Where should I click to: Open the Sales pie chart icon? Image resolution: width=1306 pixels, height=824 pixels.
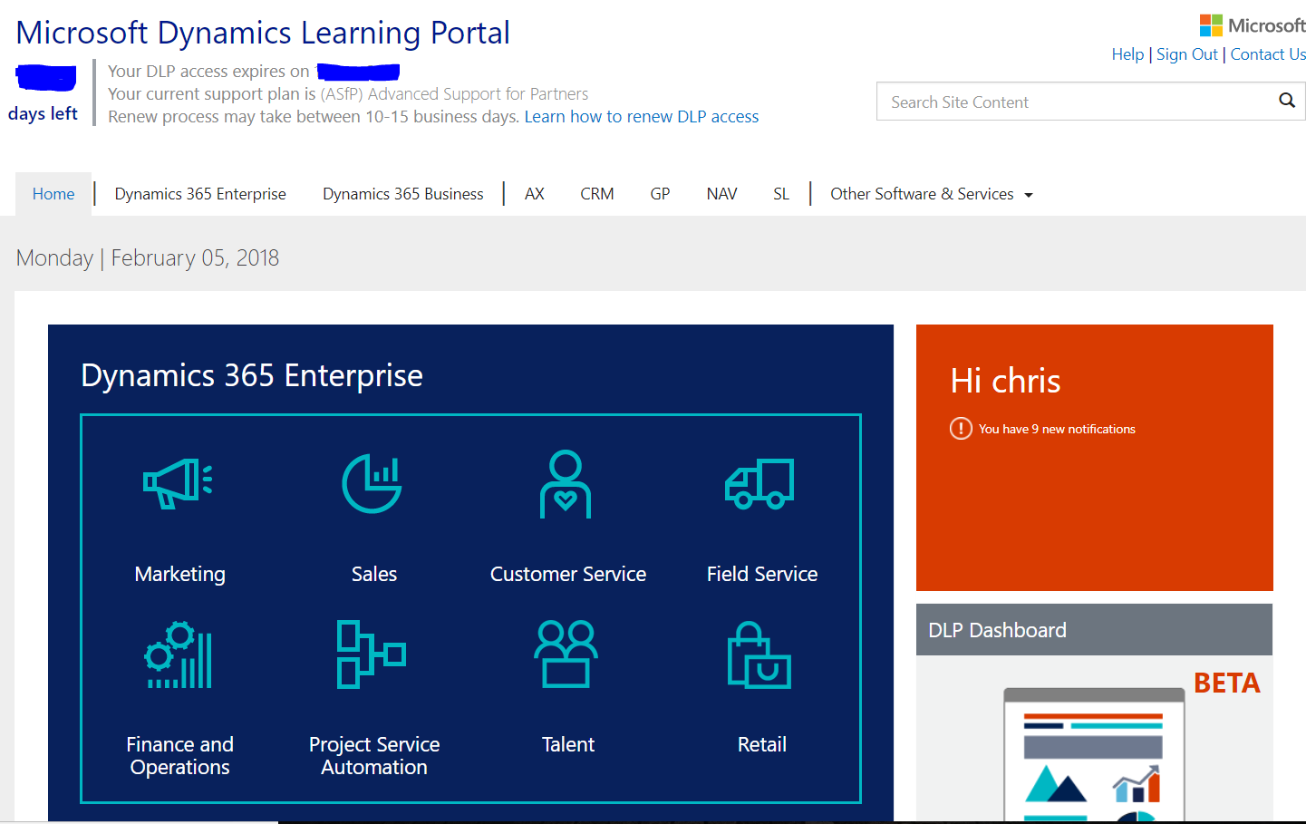click(372, 483)
